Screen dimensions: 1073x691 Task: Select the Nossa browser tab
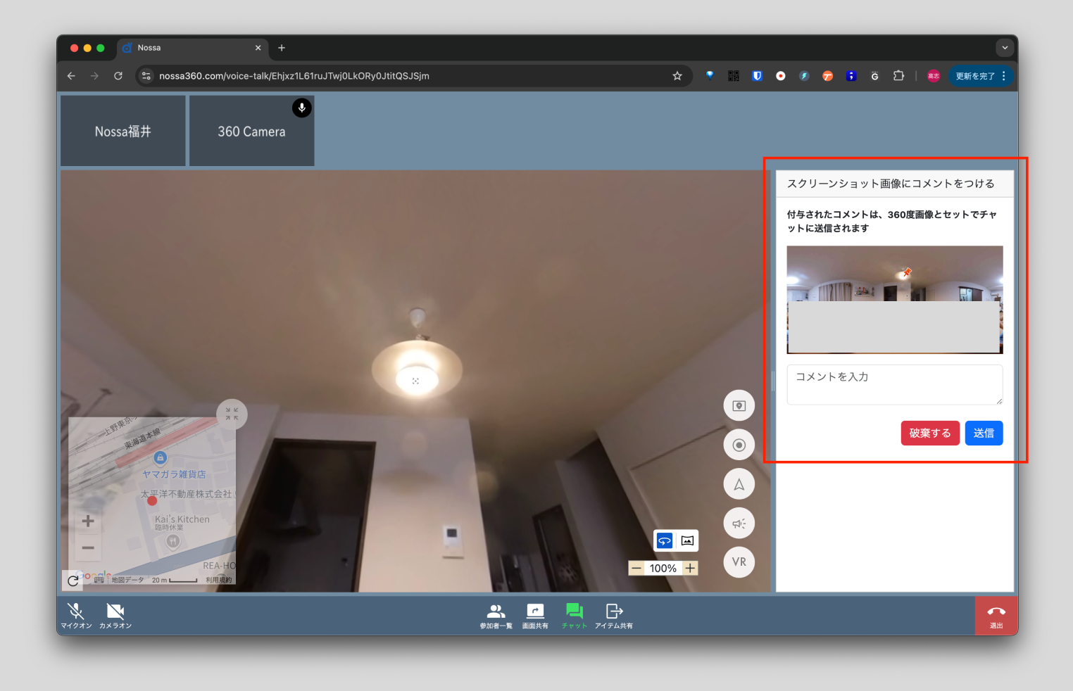tap(192, 48)
